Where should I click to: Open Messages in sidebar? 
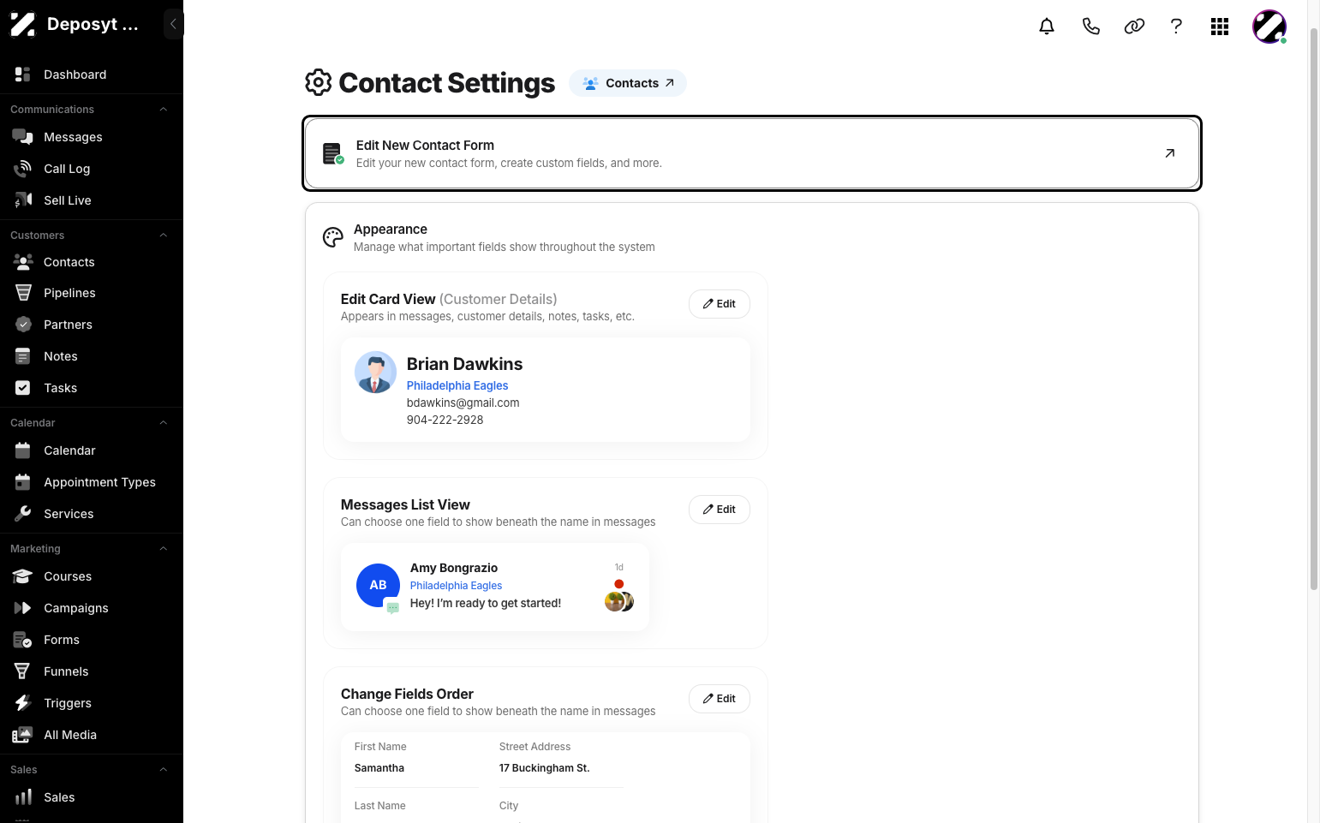(92, 137)
